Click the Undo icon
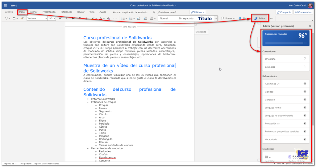The height and width of the screenshot is (167, 316). 6,18
